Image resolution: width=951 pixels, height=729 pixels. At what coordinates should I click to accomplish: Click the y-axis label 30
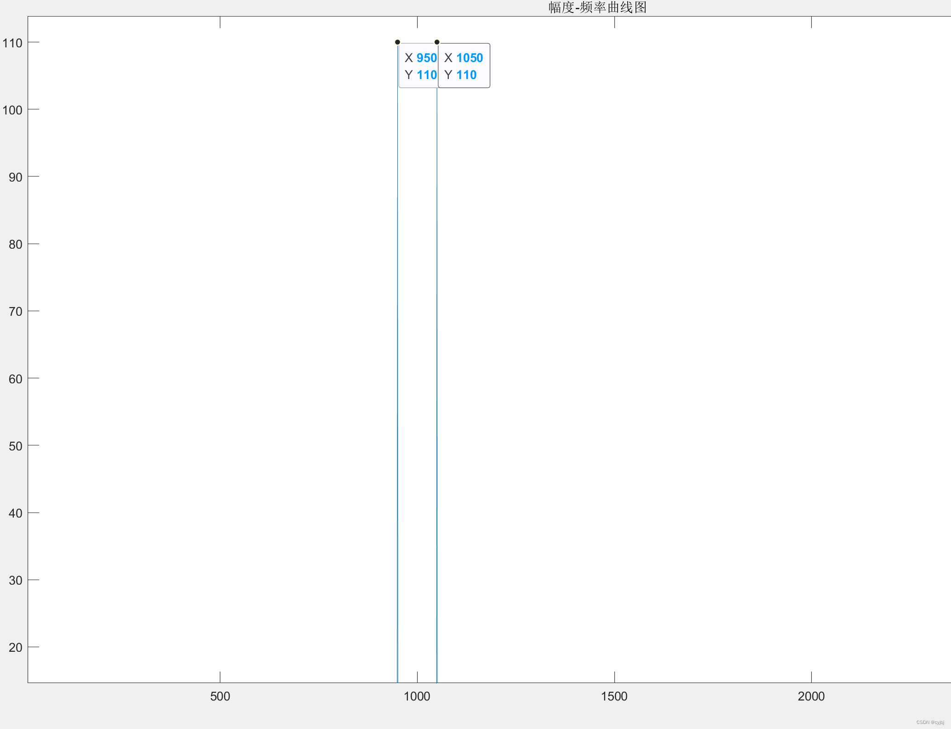point(16,580)
